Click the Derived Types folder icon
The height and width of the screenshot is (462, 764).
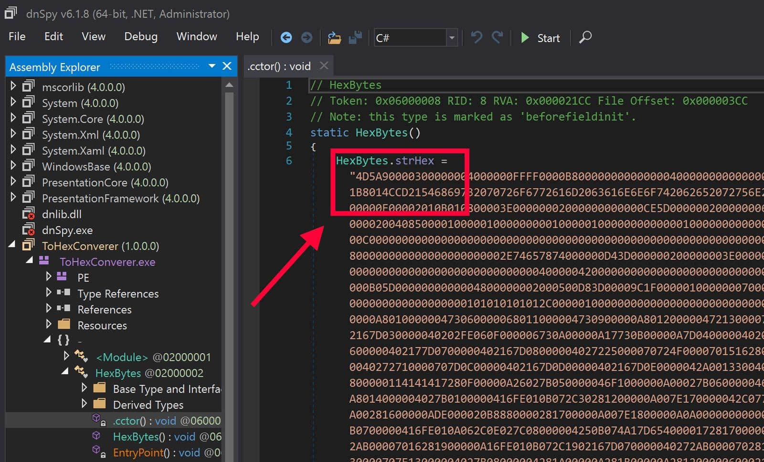pyautogui.click(x=99, y=403)
